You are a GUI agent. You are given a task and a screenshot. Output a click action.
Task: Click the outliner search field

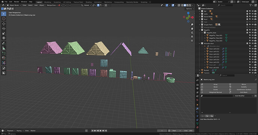[x=225, y=5]
